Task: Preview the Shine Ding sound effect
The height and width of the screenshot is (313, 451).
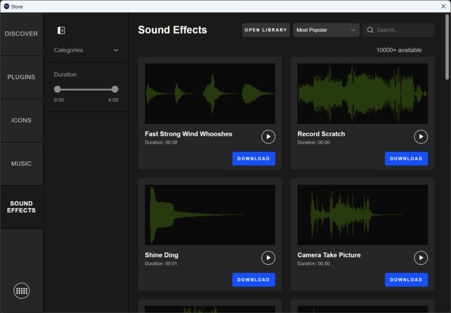Action: [x=268, y=258]
